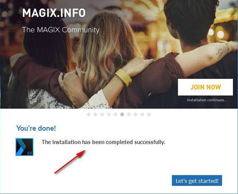Select the first slideshow pagination dot

coord(89,114)
